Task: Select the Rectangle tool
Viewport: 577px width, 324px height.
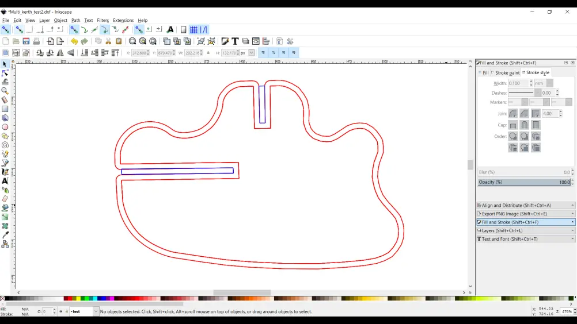Action: tap(5, 109)
